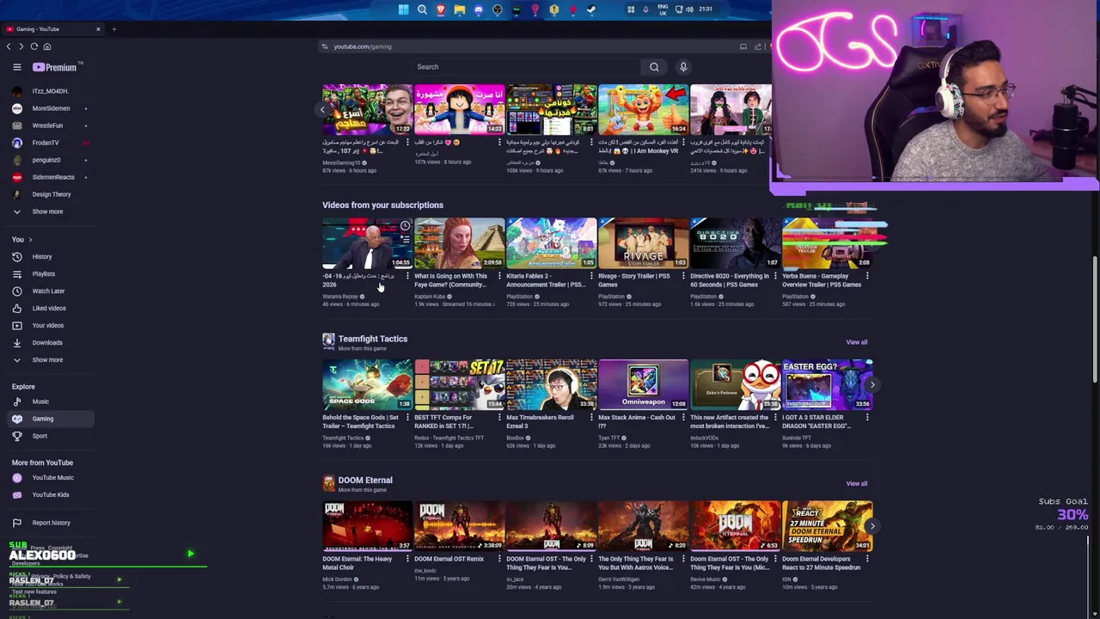1100x619 pixels.
Task: Click the YouTube Premium logo
Action: pos(56,67)
